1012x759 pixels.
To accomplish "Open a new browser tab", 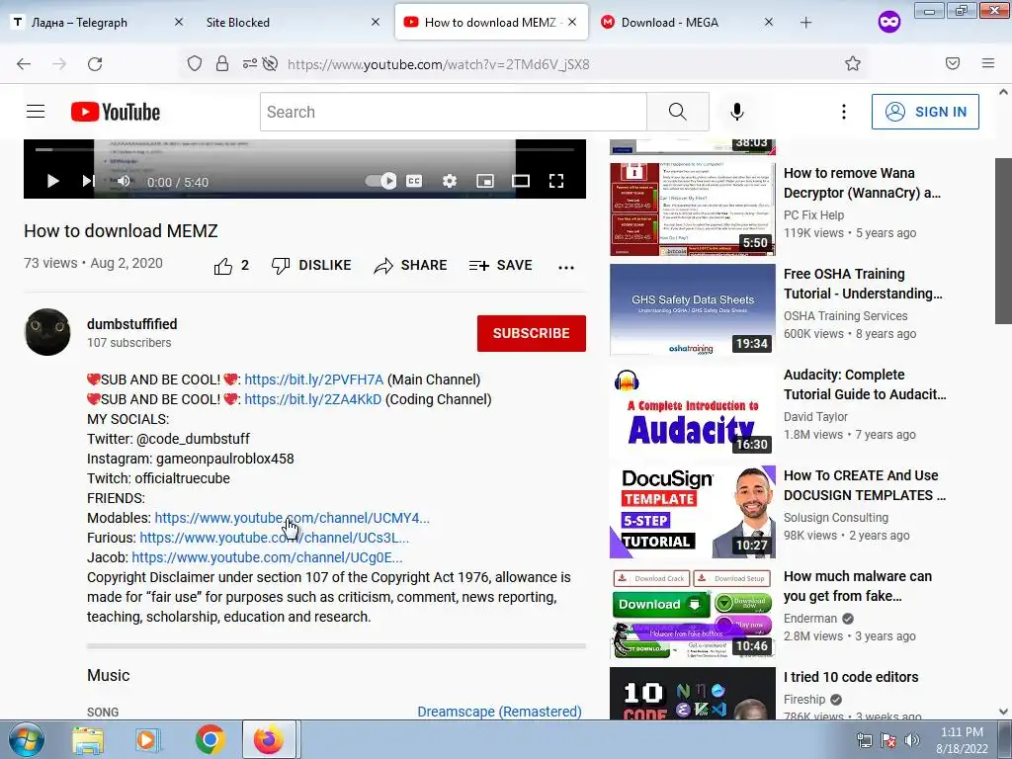I will click(805, 22).
